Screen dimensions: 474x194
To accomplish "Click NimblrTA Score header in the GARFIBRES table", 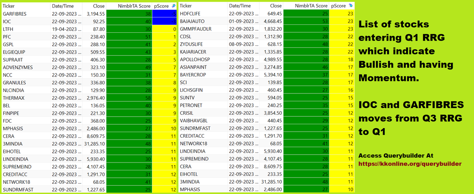I will (135, 6).
